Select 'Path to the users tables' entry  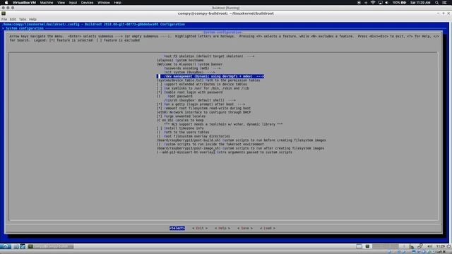click(183, 132)
